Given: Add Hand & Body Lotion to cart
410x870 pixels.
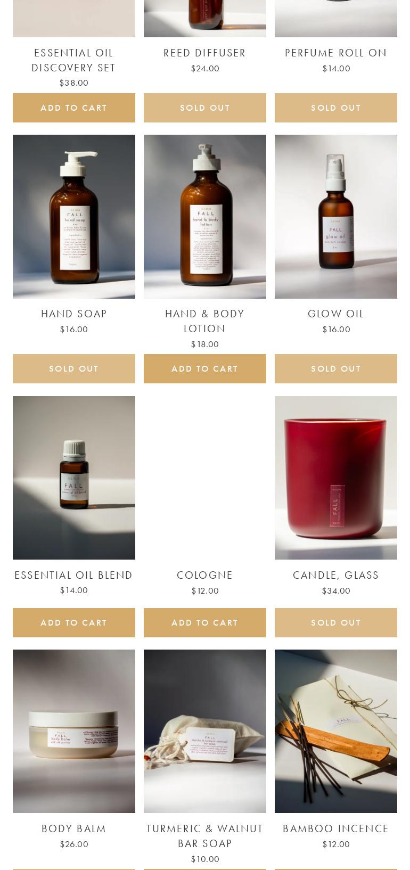Looking at the screenshot, I should (x=205, y=368).
